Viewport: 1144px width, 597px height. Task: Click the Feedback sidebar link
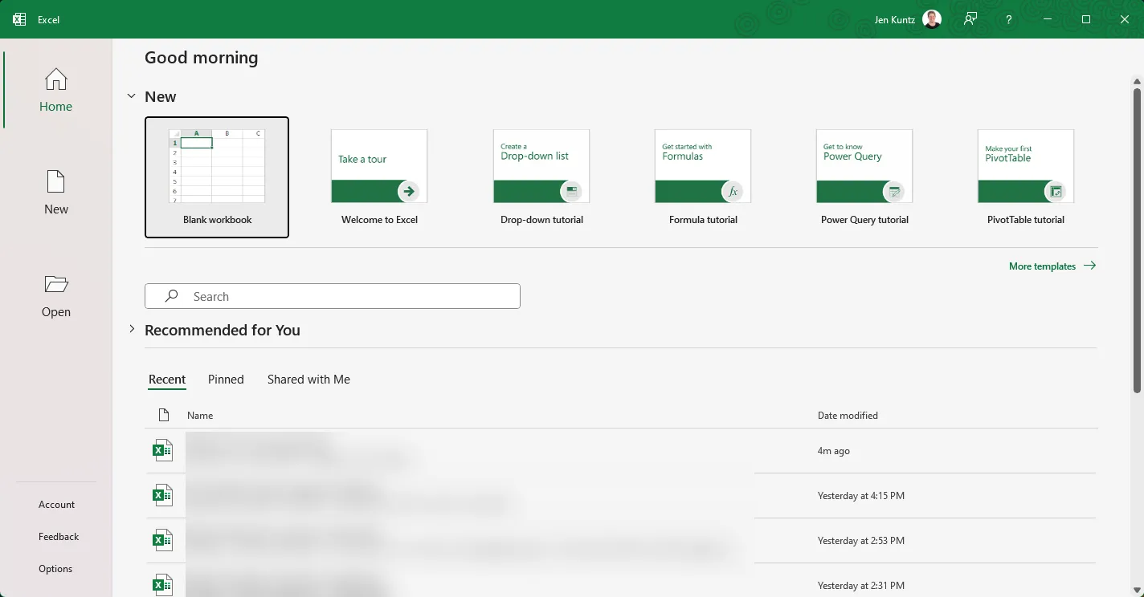point(59,537)
